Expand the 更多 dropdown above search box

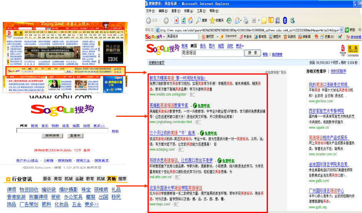(x=240, y=46)
